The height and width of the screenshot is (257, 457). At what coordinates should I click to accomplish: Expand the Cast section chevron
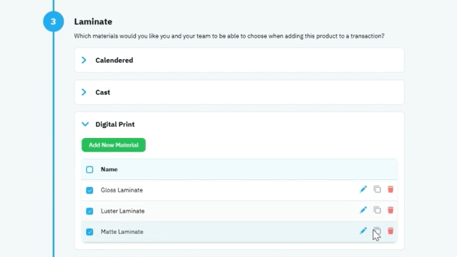(84, 92)
